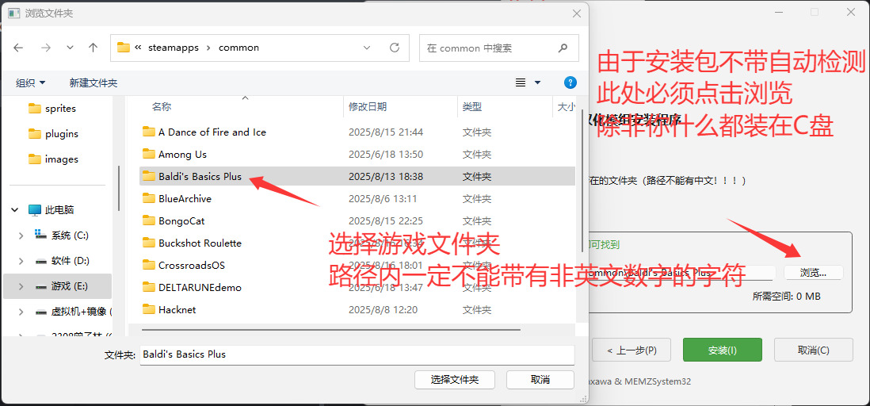Viewport: 870px width, 406px height.
Task: Click 2025/8/8 12:20 date cell
Action: pos(383,310)
